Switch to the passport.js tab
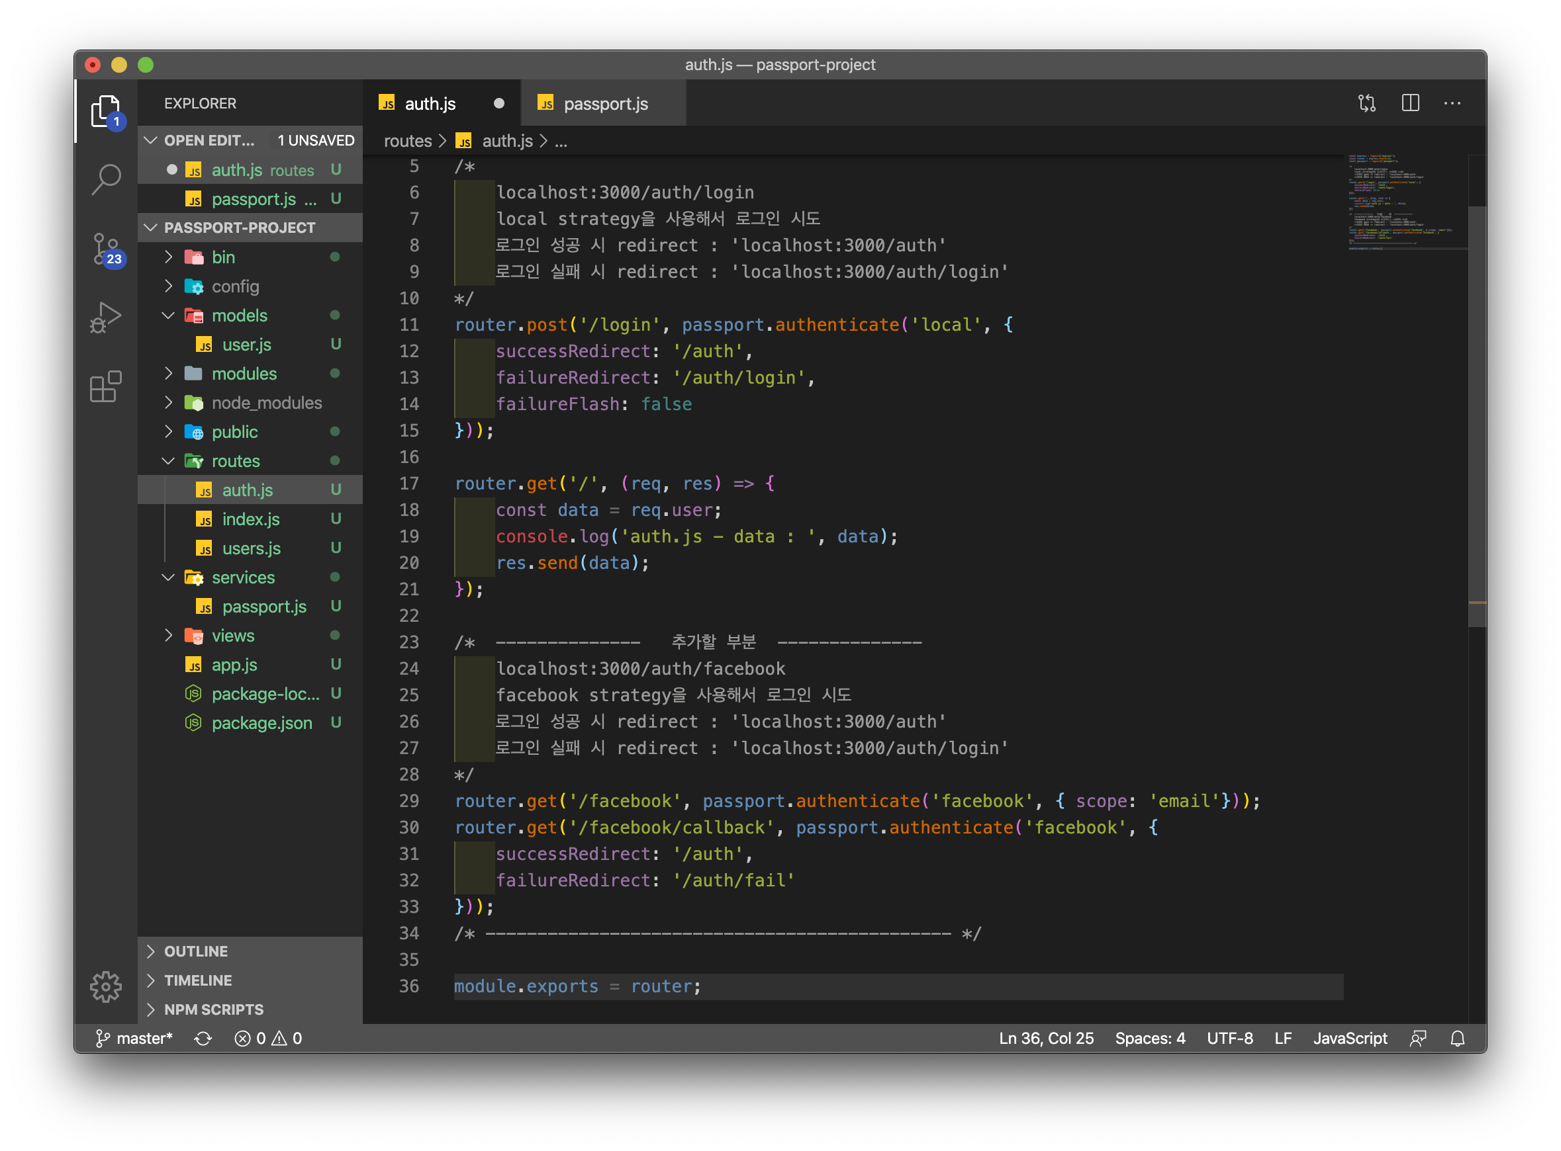This screenshot has height=1151, width=1561. pyautogui.click(x=604, y=104)
